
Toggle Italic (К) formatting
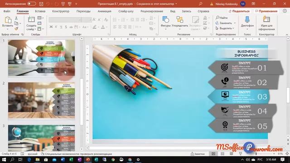56,27
